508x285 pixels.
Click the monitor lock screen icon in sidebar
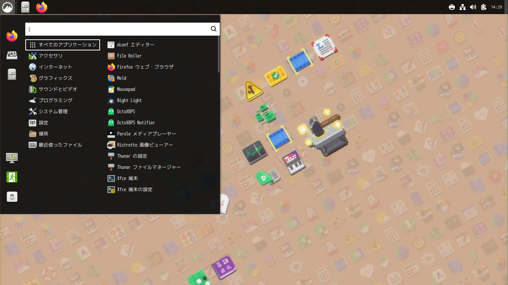coord(12,158)
